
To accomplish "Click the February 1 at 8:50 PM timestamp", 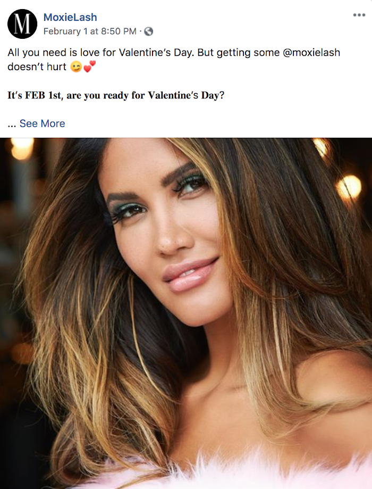I will pyautogui.click(x=90, y=31).
